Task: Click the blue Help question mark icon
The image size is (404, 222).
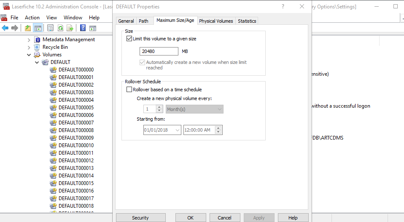Action: pyautogui.click(x=83, y=28)
